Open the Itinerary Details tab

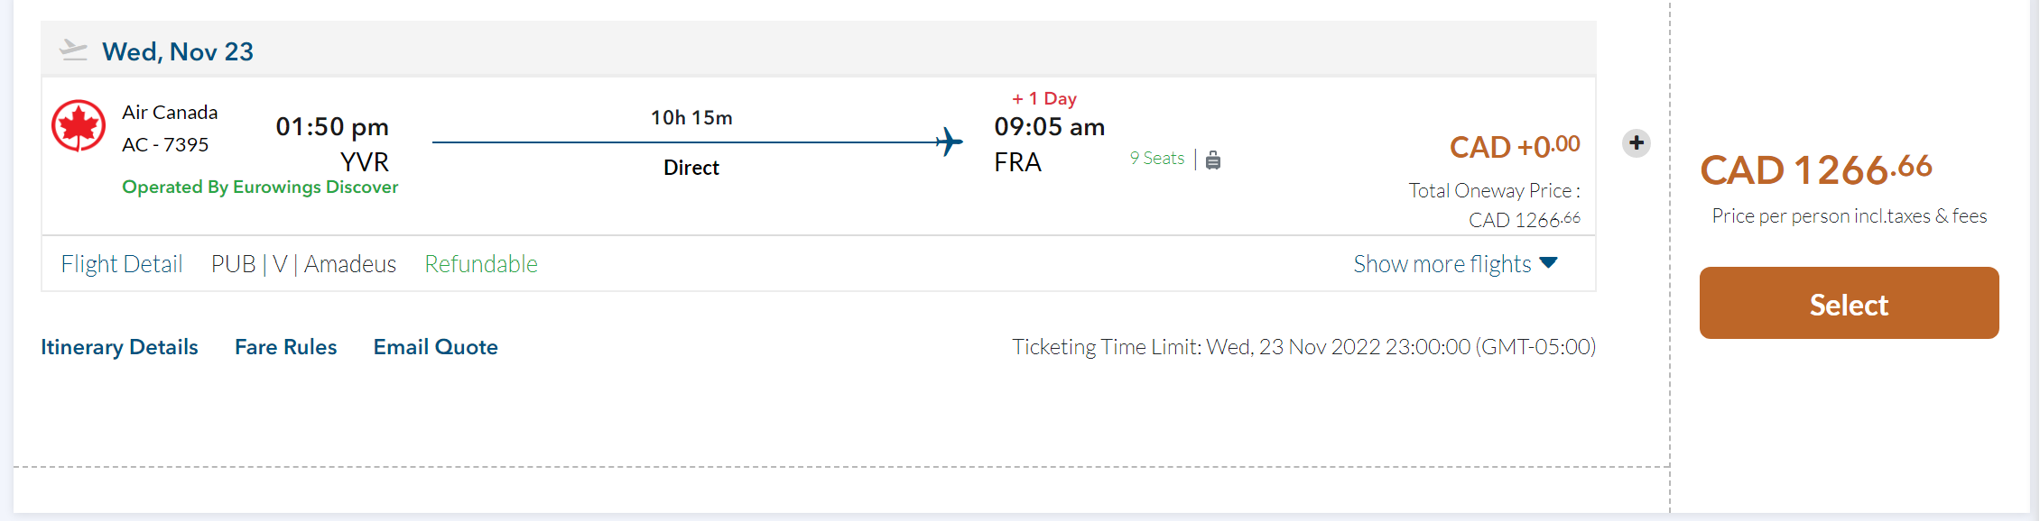[119, 347]
